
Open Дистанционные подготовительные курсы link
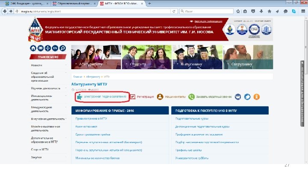pyautogui.click(x=202, y=126)
